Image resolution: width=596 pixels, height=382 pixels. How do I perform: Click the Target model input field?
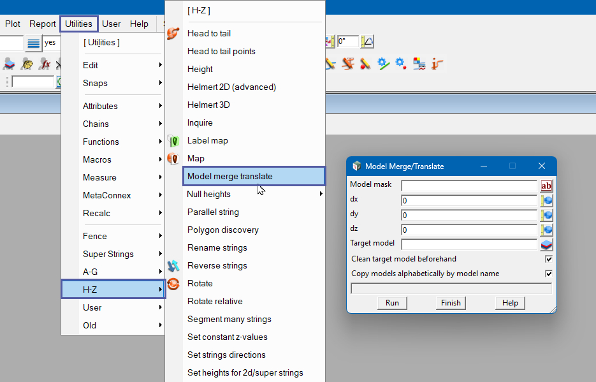(469, 244)
